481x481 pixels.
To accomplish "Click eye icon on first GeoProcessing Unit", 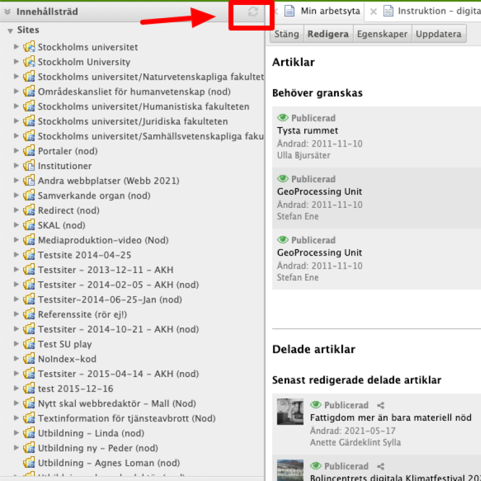I will 283,179.
